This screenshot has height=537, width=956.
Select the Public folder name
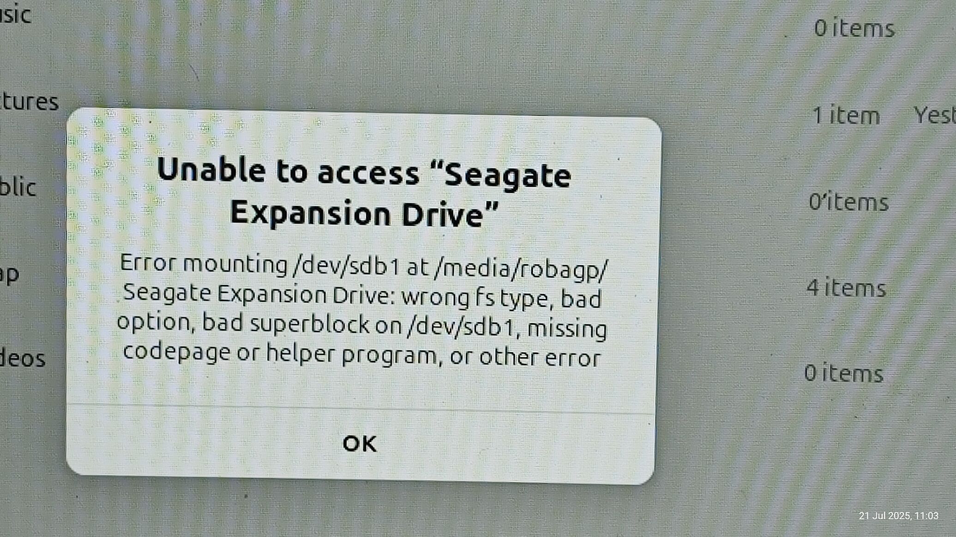tap(18, 186)
